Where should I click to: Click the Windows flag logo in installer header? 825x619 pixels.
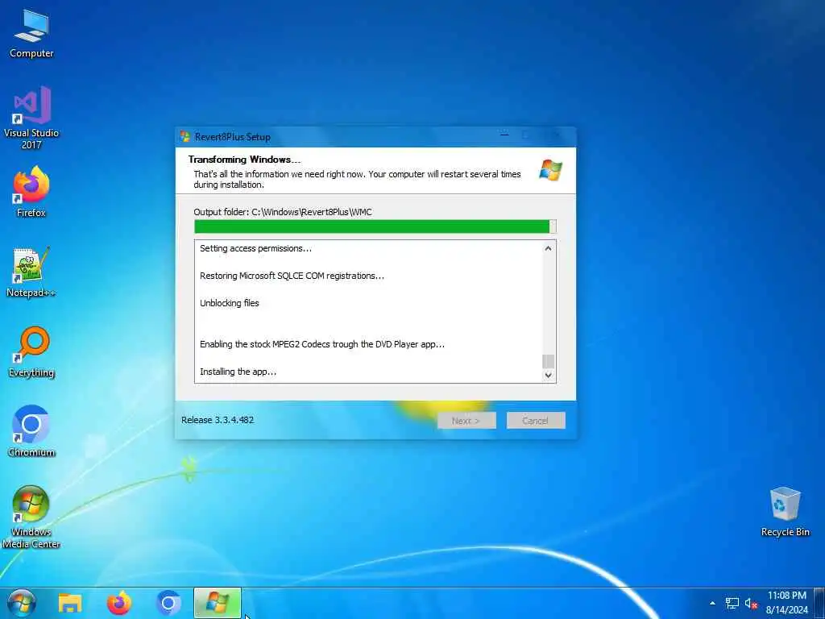(x=550, y=170)
